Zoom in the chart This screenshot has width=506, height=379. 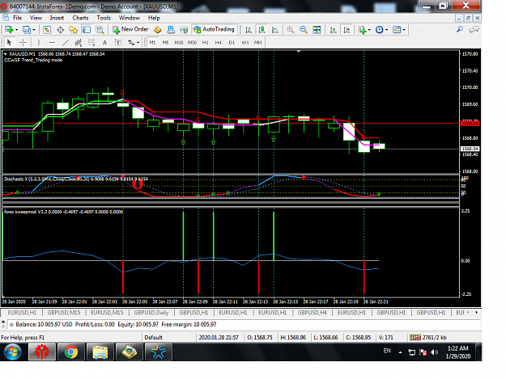(290, 30)
